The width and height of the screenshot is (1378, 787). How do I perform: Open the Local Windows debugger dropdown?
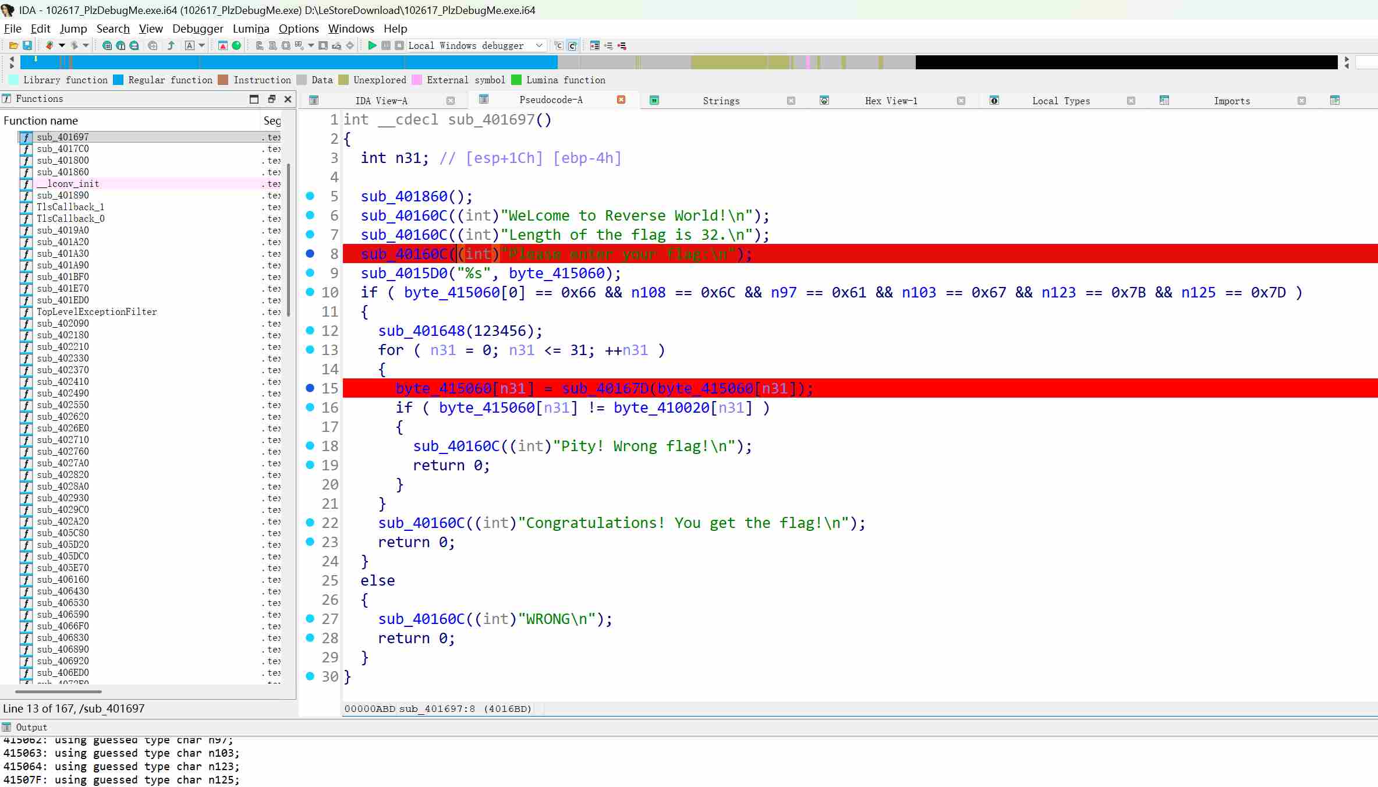539,45
